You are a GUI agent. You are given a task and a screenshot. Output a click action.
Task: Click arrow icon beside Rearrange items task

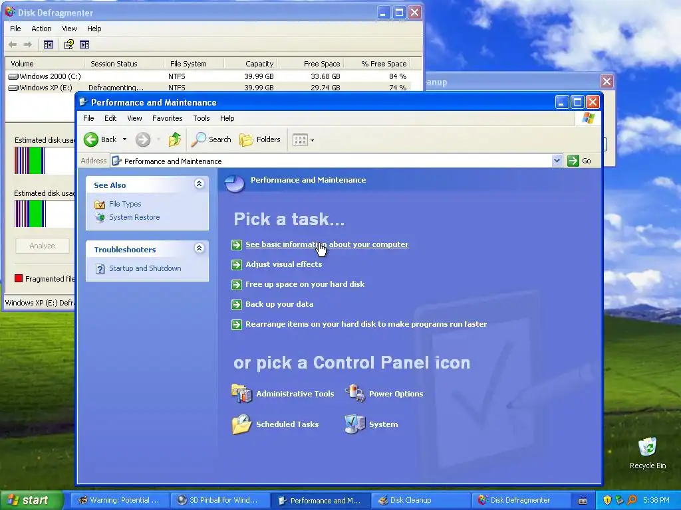237,324
